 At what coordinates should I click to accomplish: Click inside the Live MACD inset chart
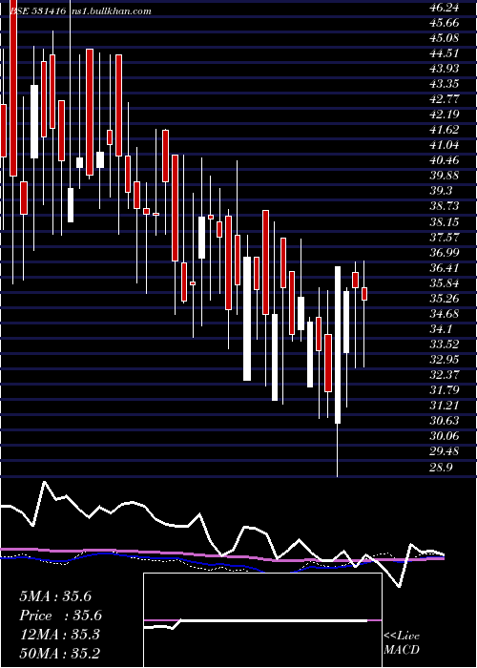(x=262, y=620)
